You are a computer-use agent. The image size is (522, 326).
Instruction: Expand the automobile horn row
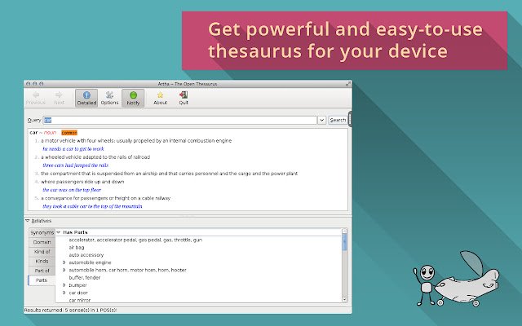[64, 270]
